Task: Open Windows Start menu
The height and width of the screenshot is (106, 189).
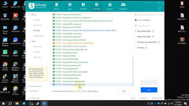Action: click(3, 103)
